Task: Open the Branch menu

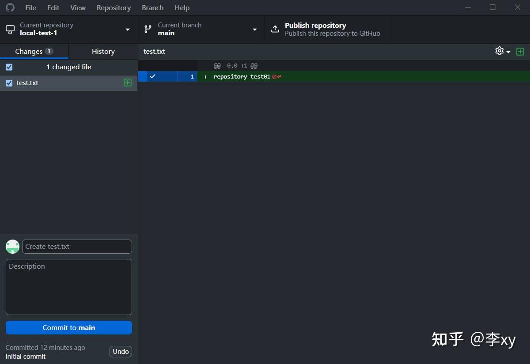Action: click(x=152, y=8)
